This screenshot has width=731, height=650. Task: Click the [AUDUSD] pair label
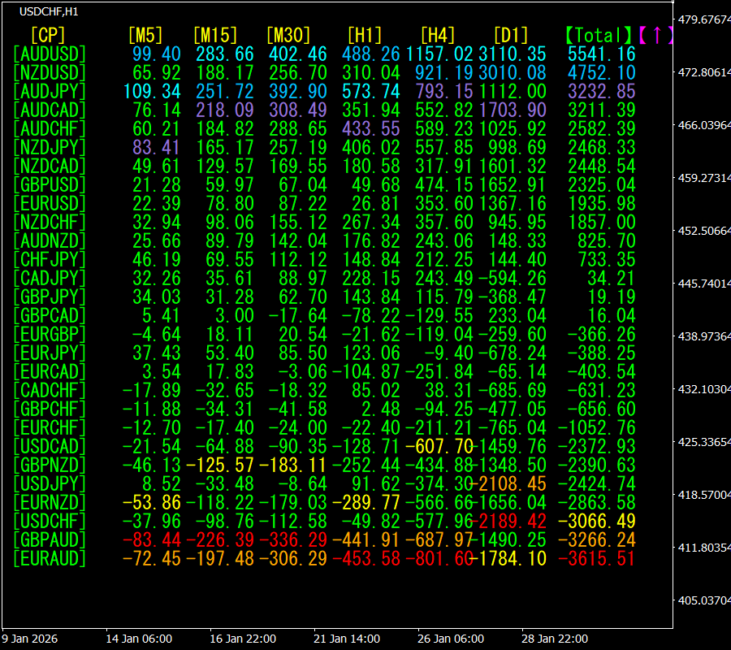click(50, 54)
